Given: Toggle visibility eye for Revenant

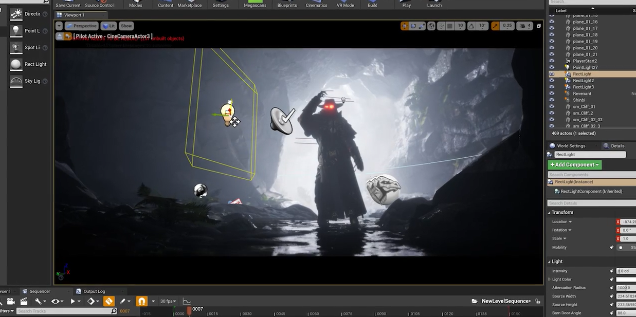Looking at the screenshot, I should click(x=552, y=94).
